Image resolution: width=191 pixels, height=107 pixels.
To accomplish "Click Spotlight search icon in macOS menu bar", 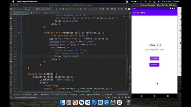I will tap(150, 1).
